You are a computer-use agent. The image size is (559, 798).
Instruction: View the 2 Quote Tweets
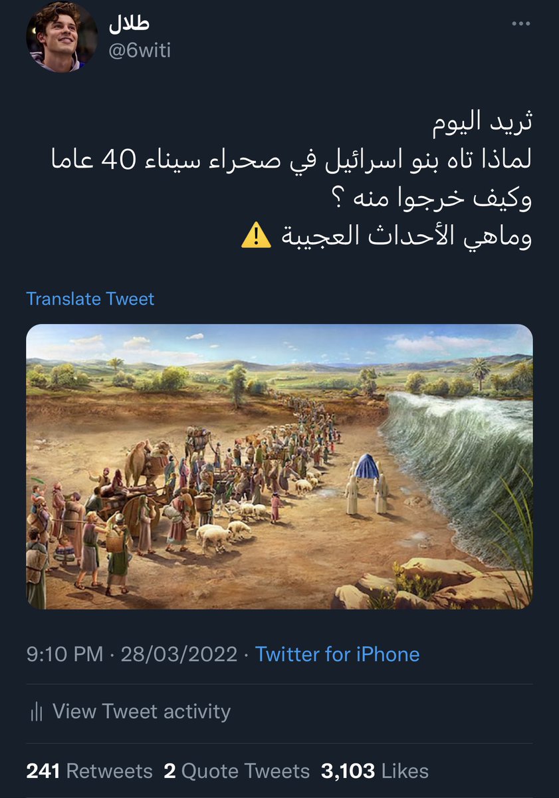click(x=237, y=771)
